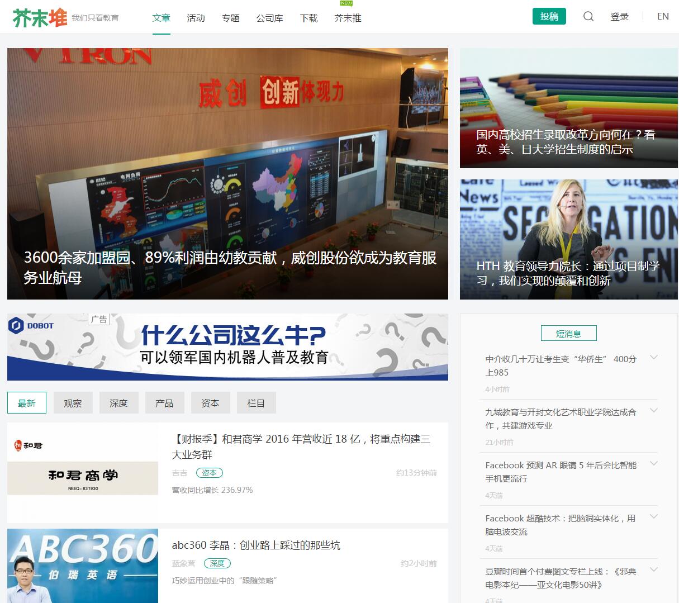The image size is (679, 603).
Task: Open the 芥末推 nav item
Action: point(348,18)
